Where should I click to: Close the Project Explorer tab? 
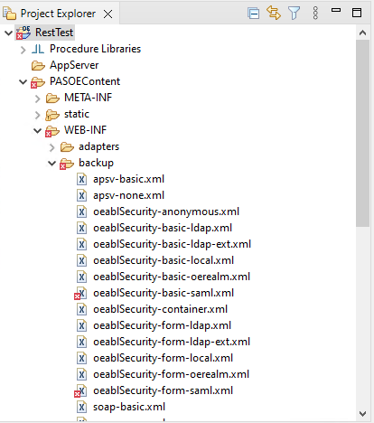(108, 14)
